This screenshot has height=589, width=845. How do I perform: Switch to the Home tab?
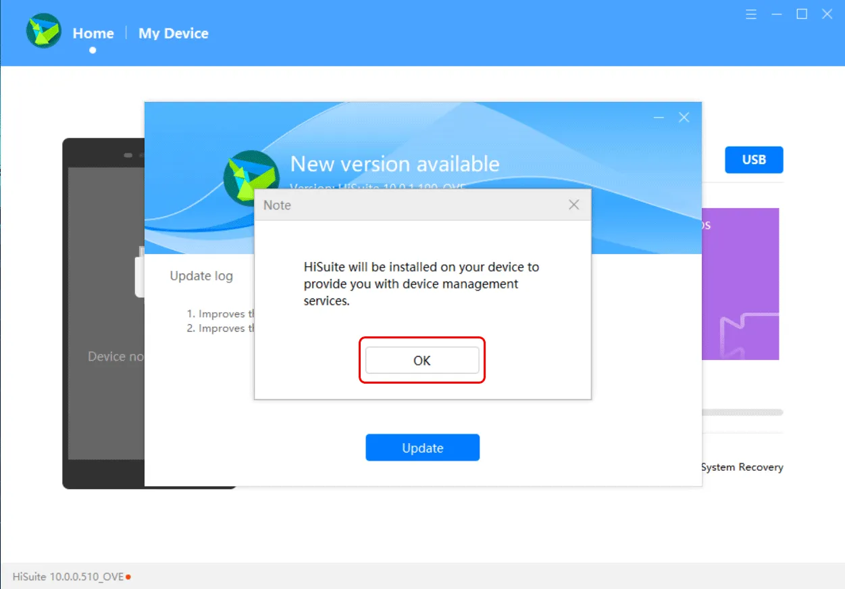tap(93, 33)
